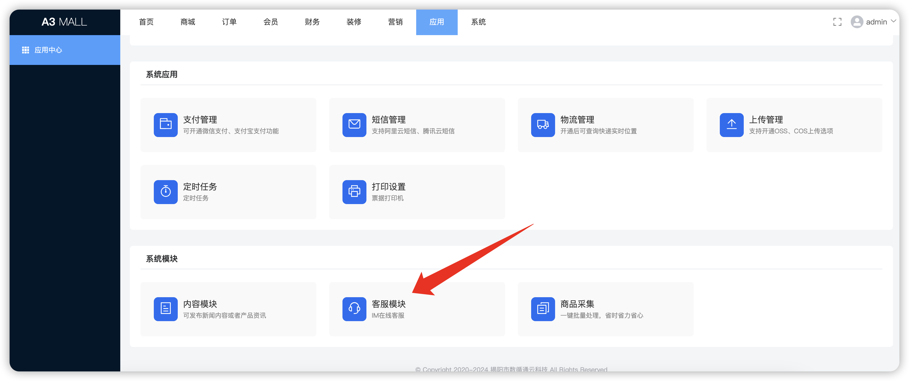Open the 短信管理 title link
Screen dimensions: 909x381
coord(389,119)
